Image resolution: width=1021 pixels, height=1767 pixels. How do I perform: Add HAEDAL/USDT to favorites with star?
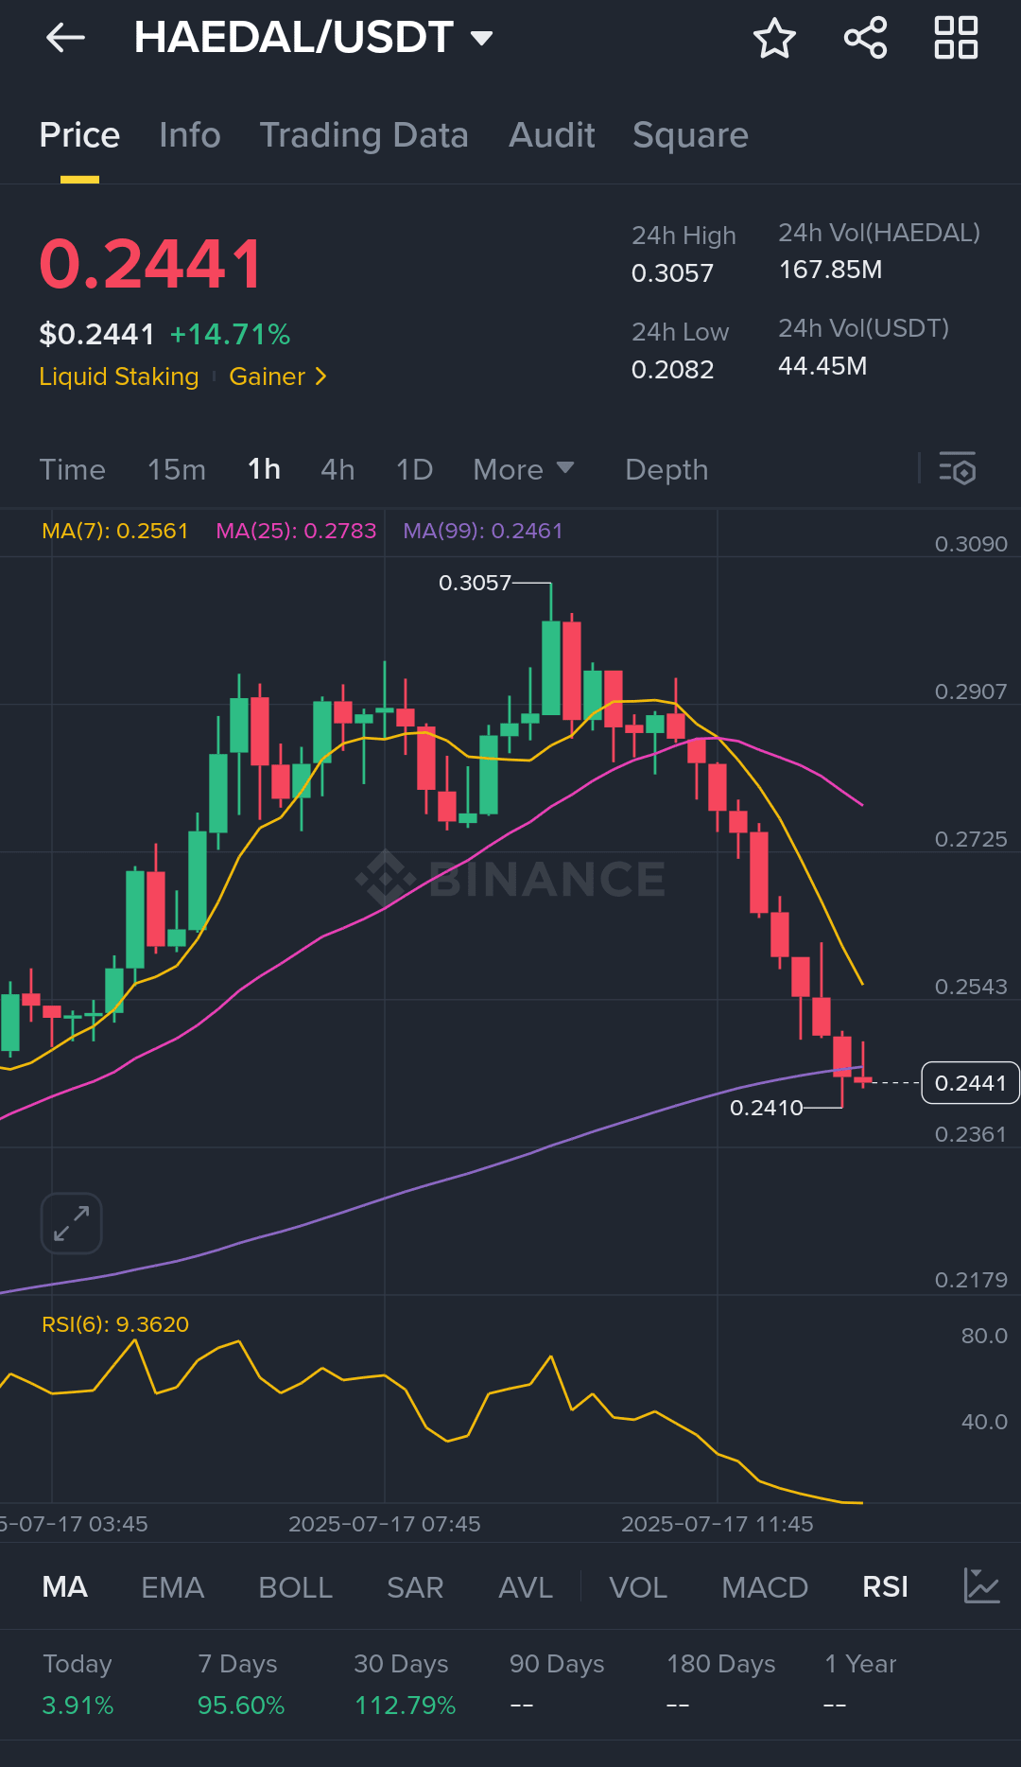pyautogui.click(x=774, y=38)
